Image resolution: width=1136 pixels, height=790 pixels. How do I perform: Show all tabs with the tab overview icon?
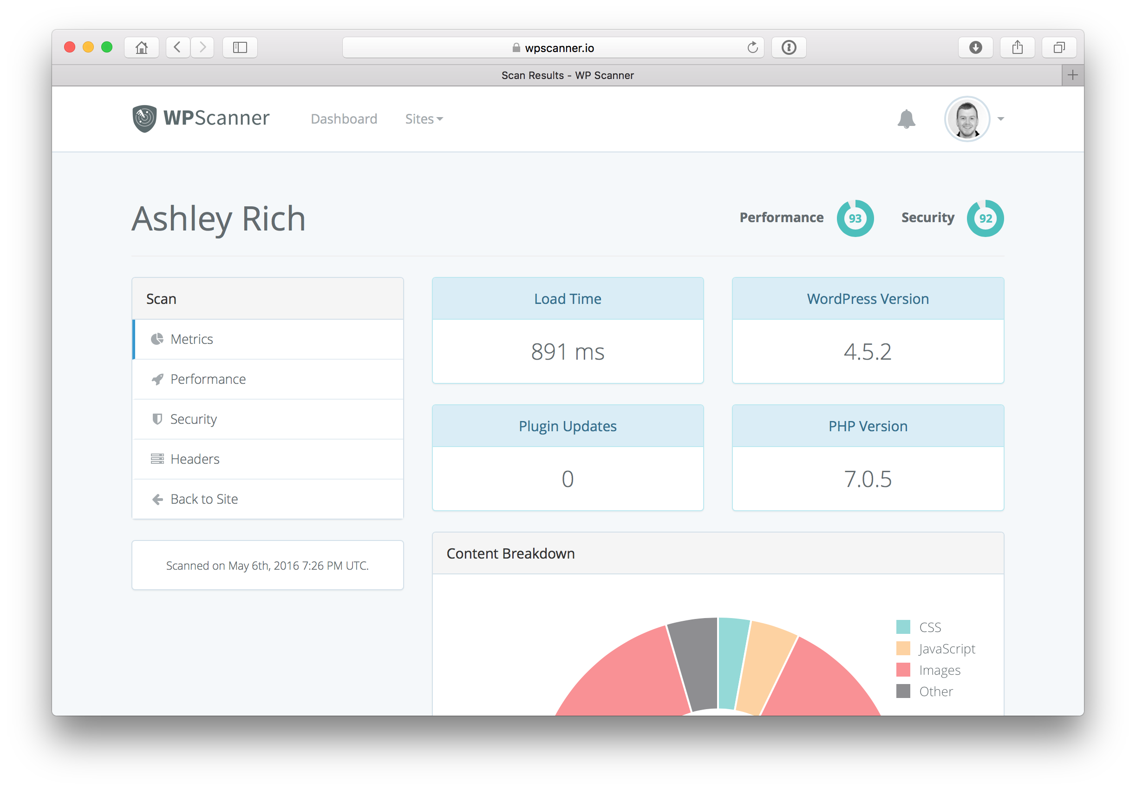tap(1059, 47)
